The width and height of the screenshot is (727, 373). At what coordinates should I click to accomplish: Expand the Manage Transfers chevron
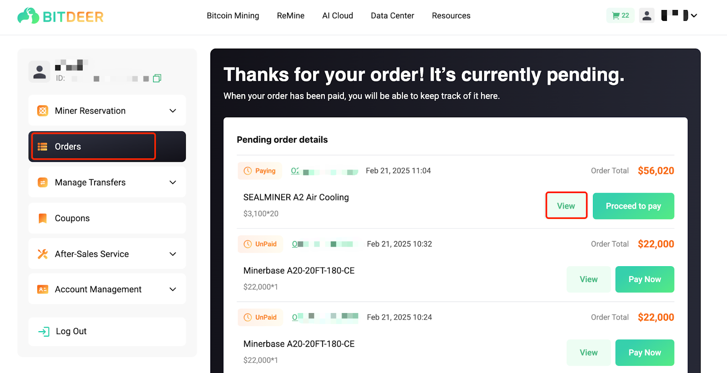click(173, 183)
